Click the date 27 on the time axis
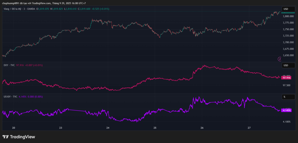 click(x=249, y=128)
